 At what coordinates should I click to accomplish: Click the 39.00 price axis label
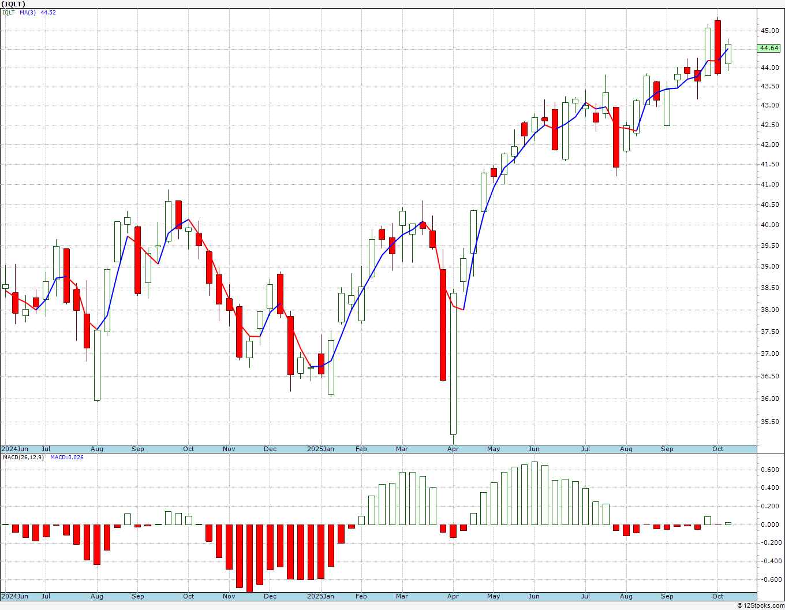(769, 266)
